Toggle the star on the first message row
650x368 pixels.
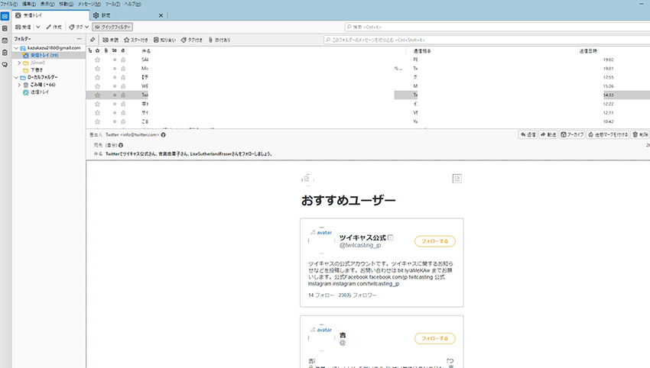97,59
